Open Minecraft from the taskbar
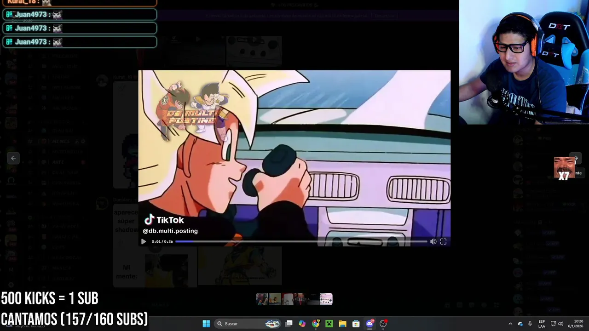The width and height of the screenshot is (589, 331). tap(329, 324)
